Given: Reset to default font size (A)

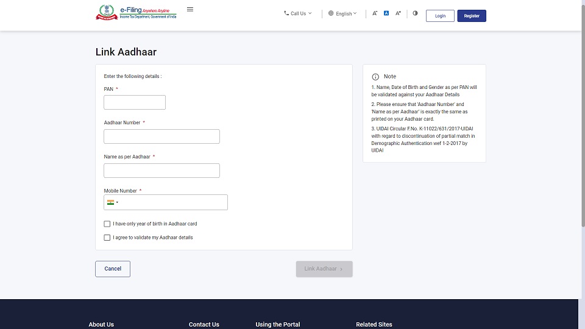Looking at the screenshot, I should point(386,13).
